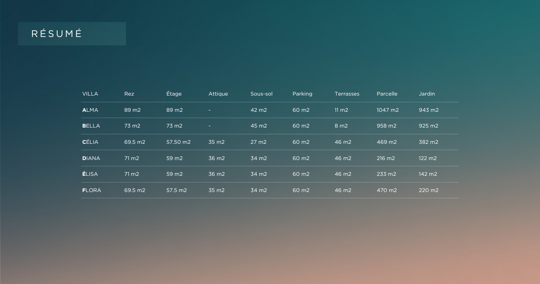Click the ALMA villa row label
This screenshot has width=540, height=284.
[x=90, y=110]
